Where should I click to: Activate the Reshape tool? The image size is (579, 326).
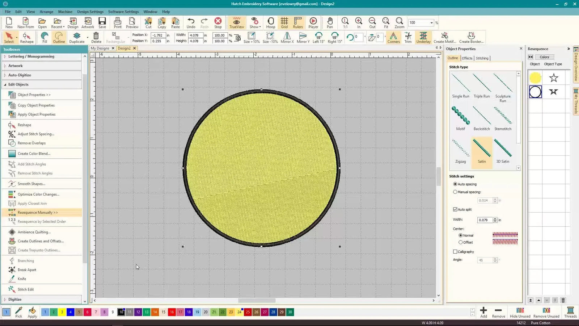pyautogui.click(x=26, y=36)
